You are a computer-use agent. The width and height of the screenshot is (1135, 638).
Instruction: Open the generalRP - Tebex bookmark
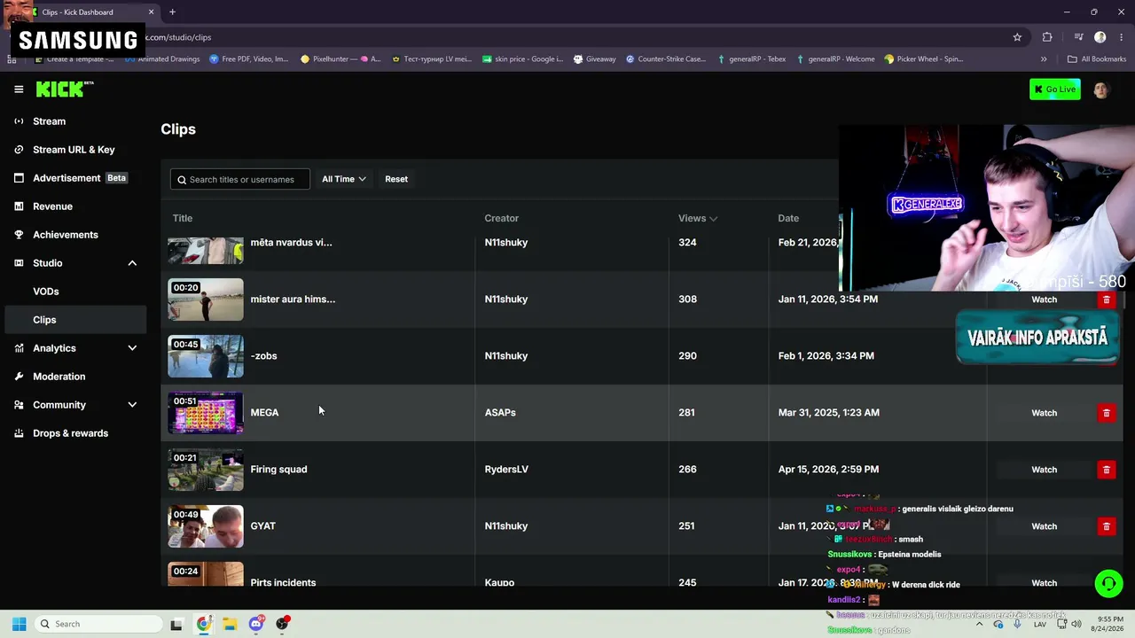[750, 59]
